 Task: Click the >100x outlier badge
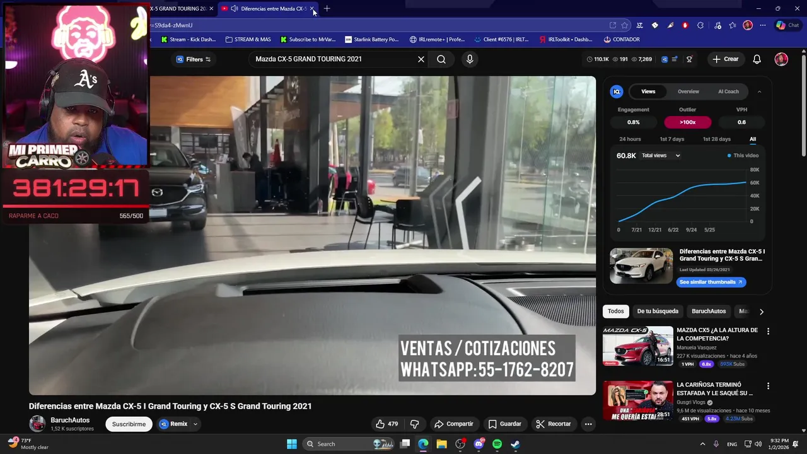pos(687,122)
